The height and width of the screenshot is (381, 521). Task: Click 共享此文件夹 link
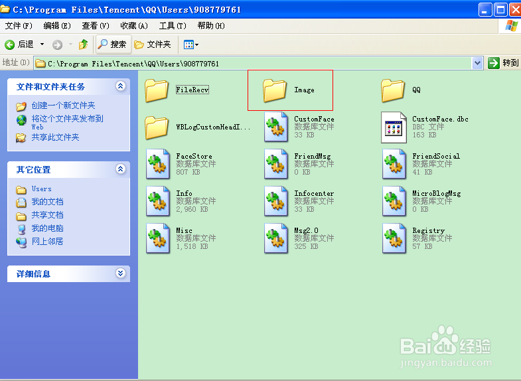[55, 137]
